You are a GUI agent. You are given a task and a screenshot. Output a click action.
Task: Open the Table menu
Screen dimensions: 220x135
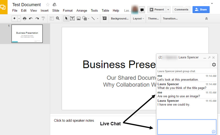pyautogui.click(x=105, y=11)
